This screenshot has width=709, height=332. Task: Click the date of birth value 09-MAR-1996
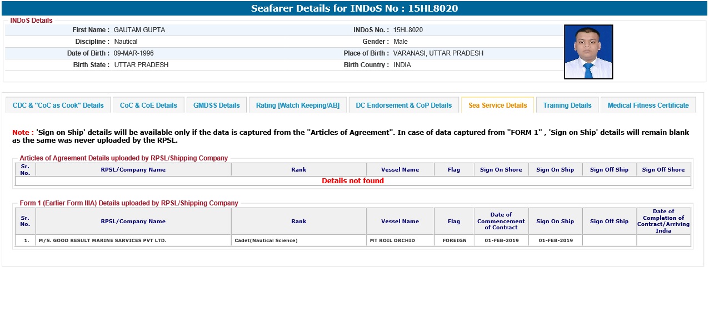134,53
